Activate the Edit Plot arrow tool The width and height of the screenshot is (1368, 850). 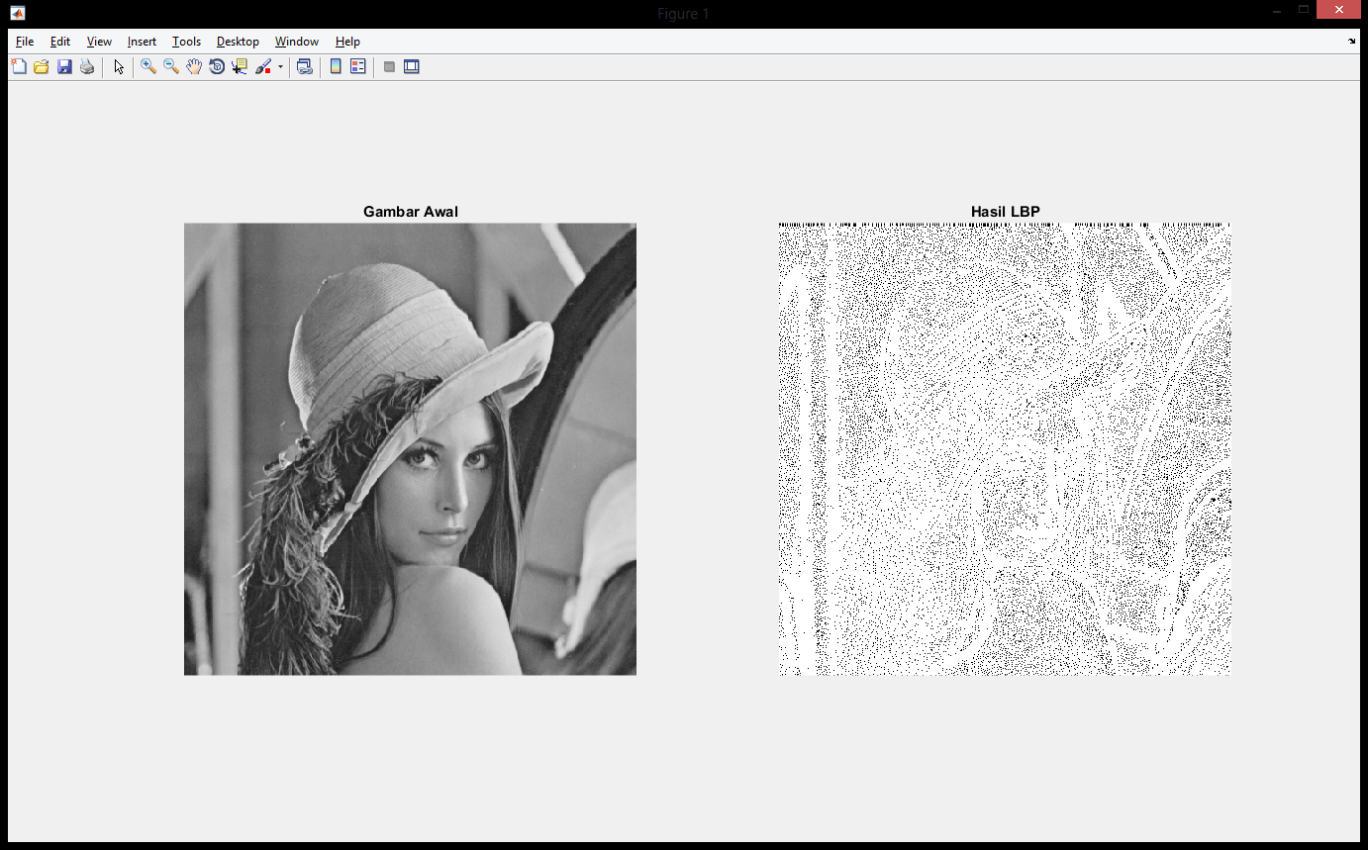119,67
